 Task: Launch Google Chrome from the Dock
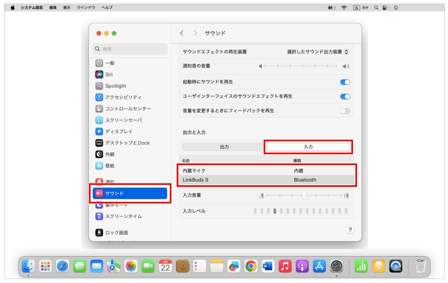[251, 266]
